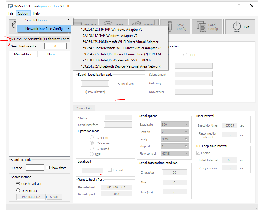Open the network adapter dropdown
Screen dimensions: 258x210
pyautogui.click(x=39, y=39)
